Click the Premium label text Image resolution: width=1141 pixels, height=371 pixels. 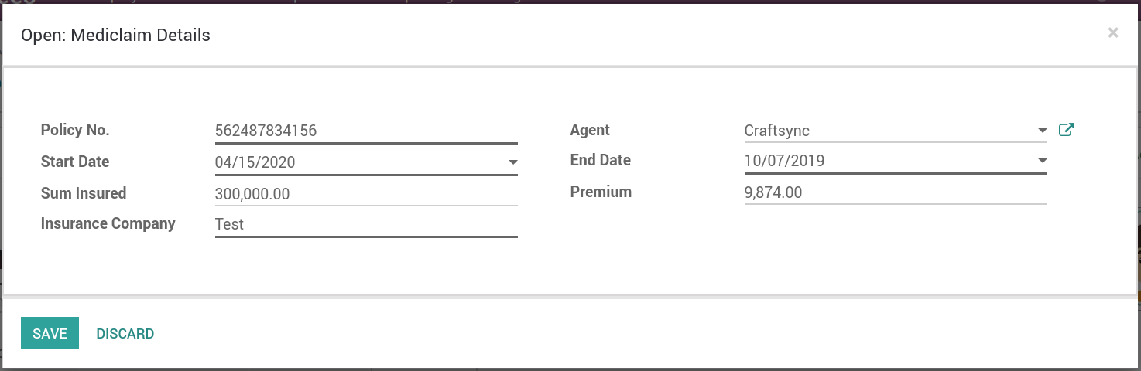(601, 192)
